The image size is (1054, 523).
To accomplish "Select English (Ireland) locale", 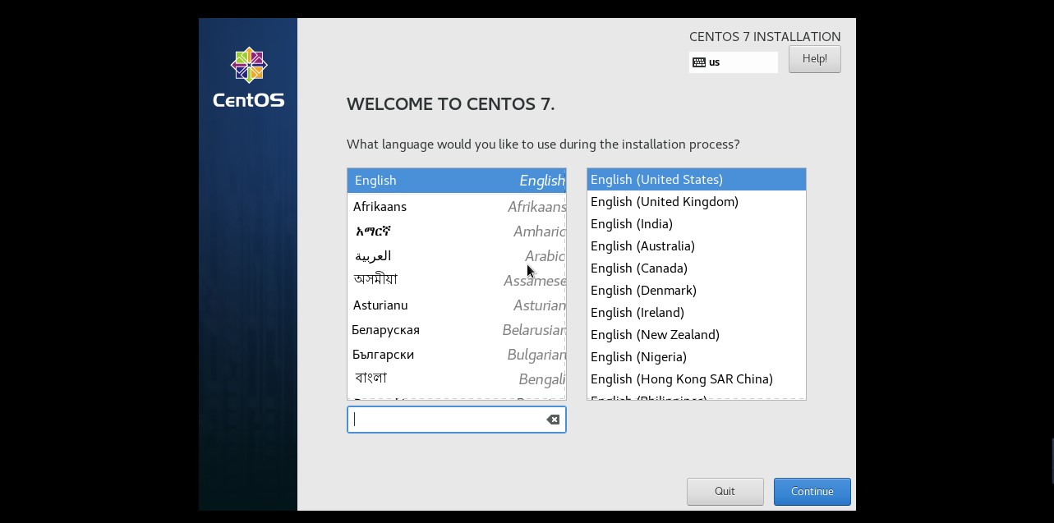I will tap(696, 312).
